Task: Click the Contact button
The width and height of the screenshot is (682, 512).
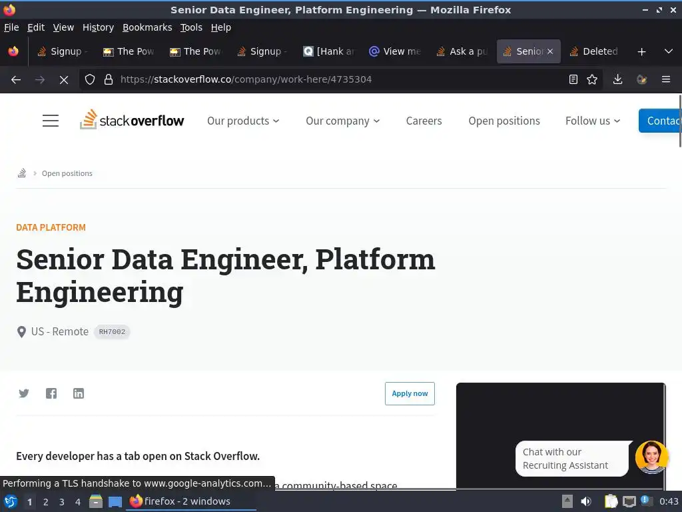Action: pyautogui.click(x=660, y=121)
